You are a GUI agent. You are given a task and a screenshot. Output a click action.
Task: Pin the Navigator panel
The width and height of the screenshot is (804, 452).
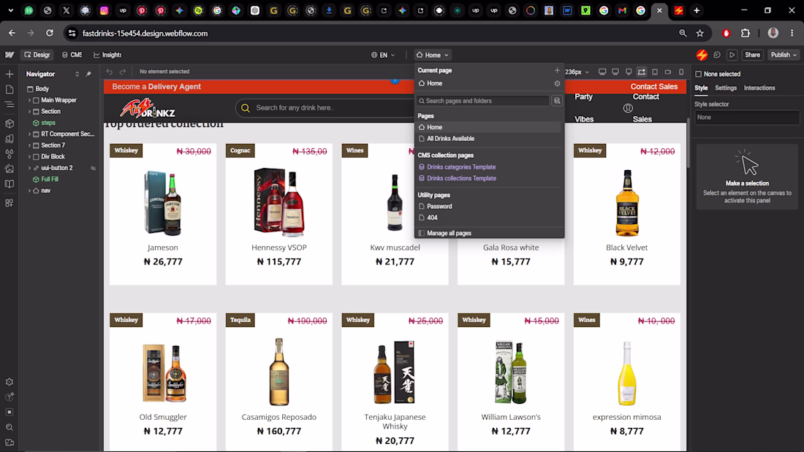(x=88, y=74)
